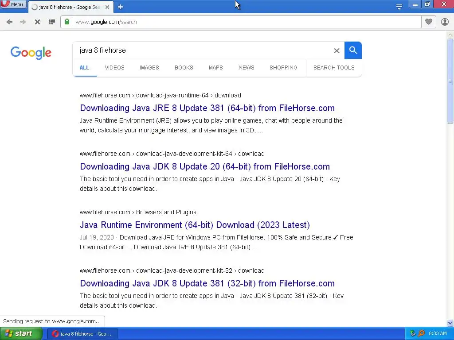Switch to the VIDEOS tab
This screenshot has height=340, width=454.
click(115, 68)
